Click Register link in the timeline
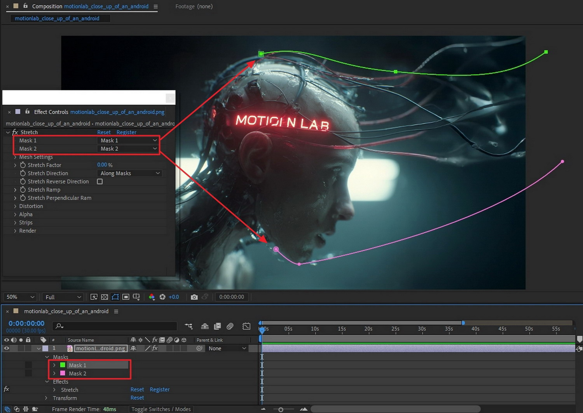Viewport: 583px width, 413px height. tap(160, 390)
